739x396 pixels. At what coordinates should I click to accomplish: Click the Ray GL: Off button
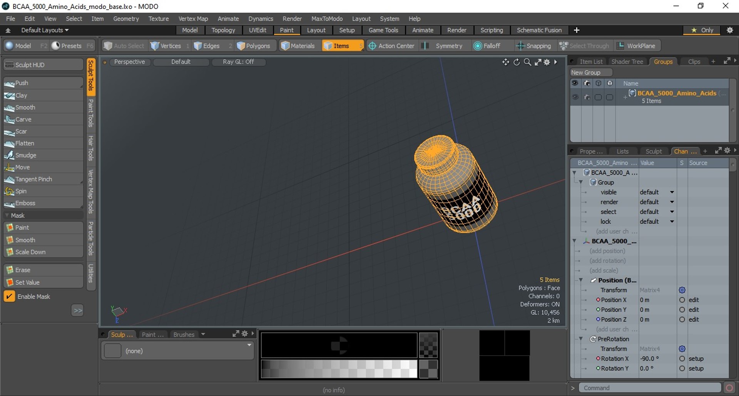pyautogui.click(x=238, y=62)
